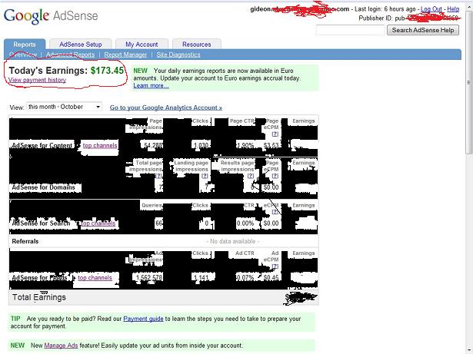The height and width of the screenshot is (354, 473).
Task: Open the View period dropdown showing October
Action: pos(65,107)
